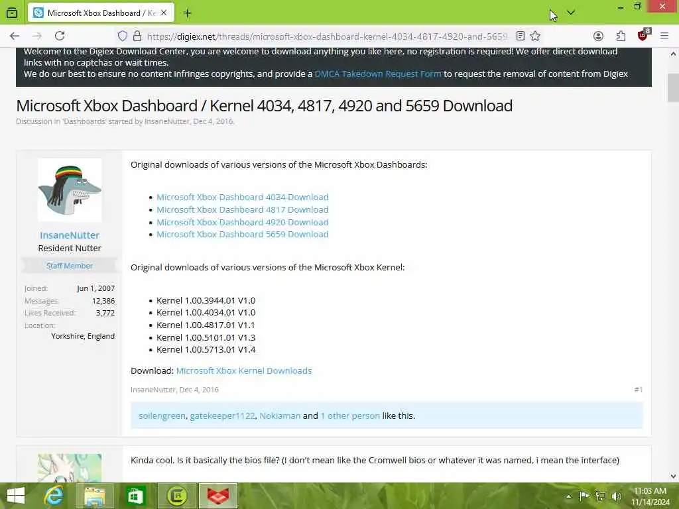Focus the digiex.net URL address field
Viewport: 679px width, 509px height.
point(327,36)
